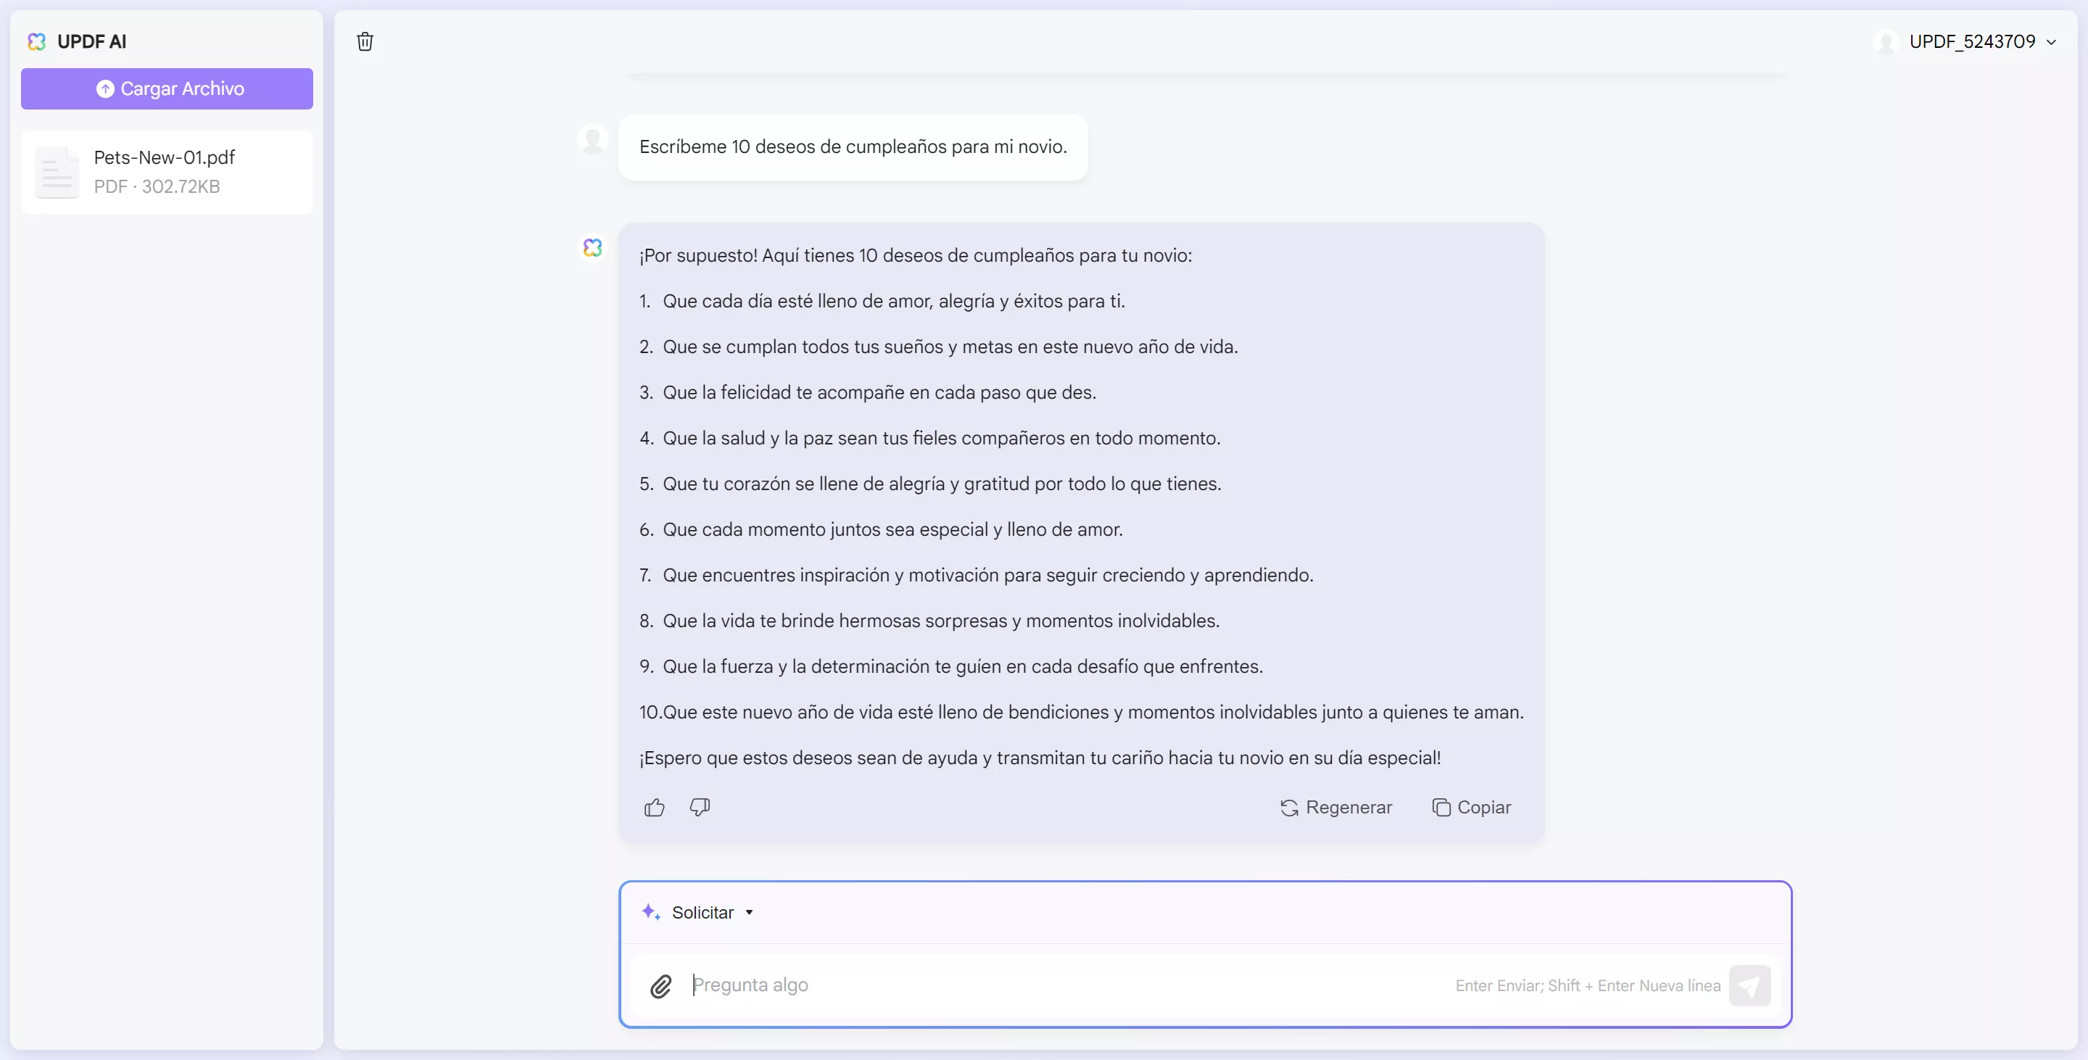Click the sparkle icon beside Solicitar

(x=650, y=911)
